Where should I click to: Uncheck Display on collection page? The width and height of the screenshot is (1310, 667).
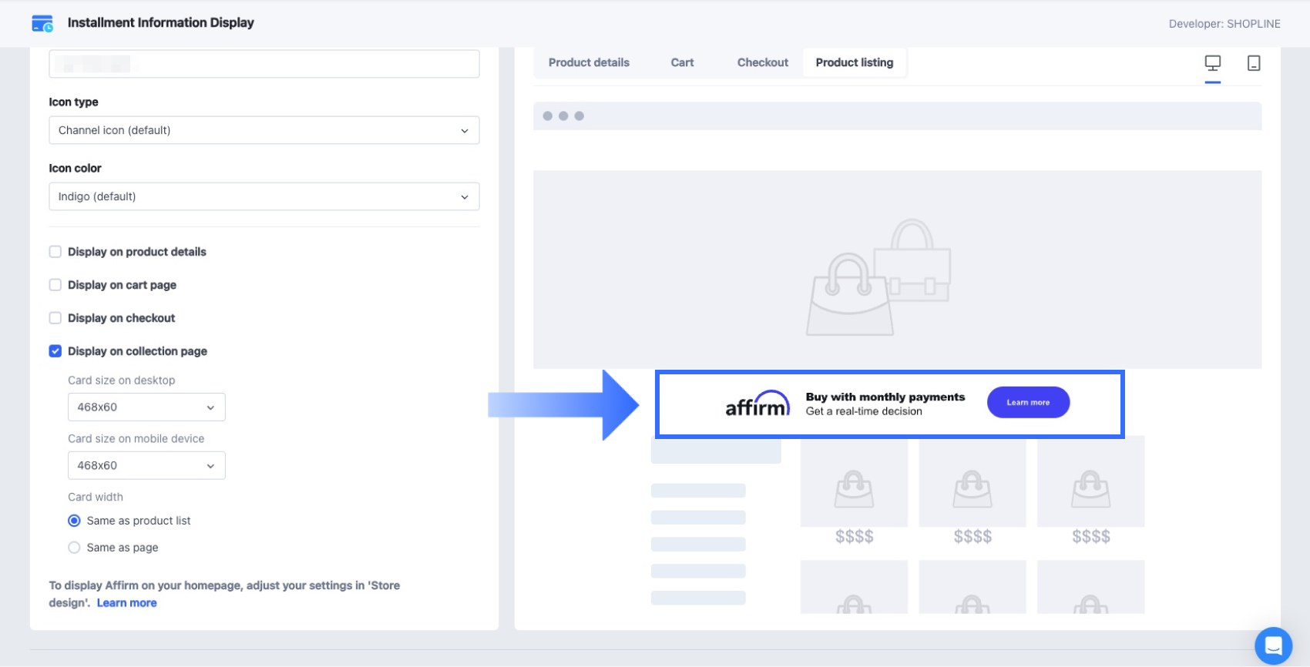(x=55, y=351)
